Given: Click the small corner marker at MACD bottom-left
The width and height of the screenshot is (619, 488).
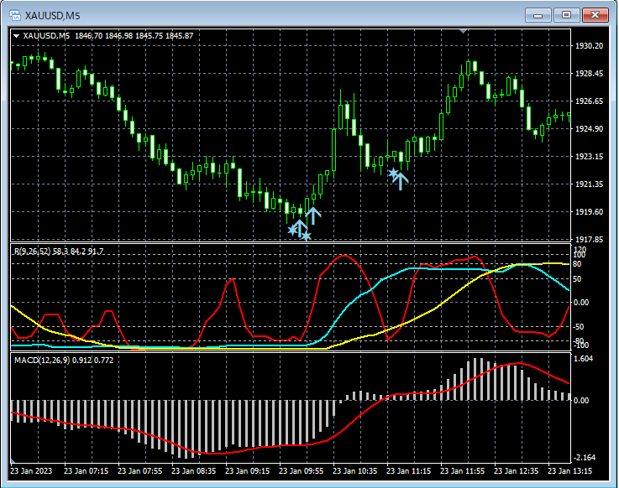Looking at the screenshot, I should 13,460.
